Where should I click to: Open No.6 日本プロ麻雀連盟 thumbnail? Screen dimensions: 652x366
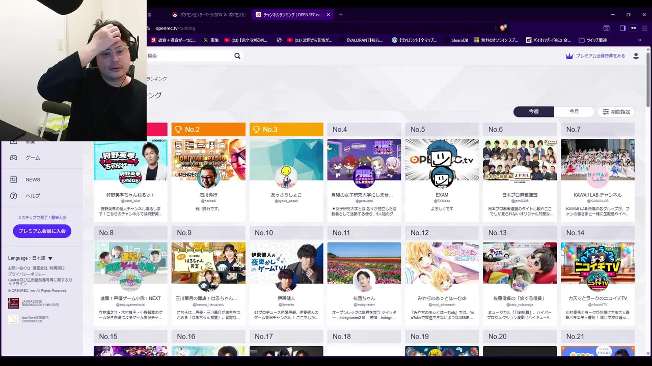(x=520, y=160)
